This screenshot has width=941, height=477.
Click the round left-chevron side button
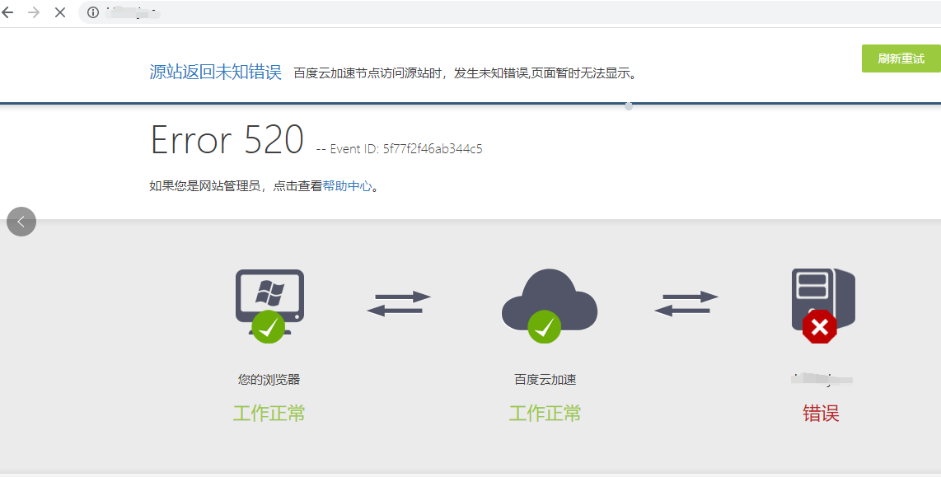[x=21, y=222]
